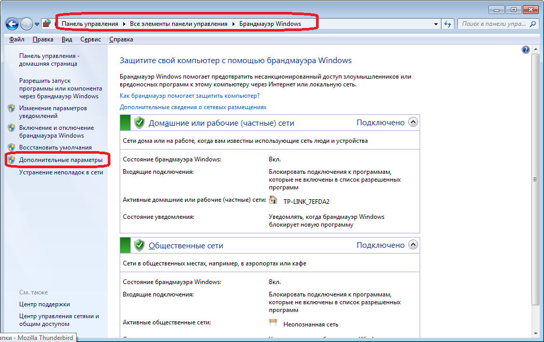The image size is (544, 342).
Task: Click the park bench icon for Неопознанная сеть
Action: (274, 323)
